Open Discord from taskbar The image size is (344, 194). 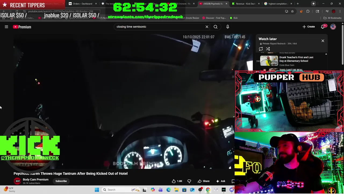pyautogui.click(x=232, y=190)
